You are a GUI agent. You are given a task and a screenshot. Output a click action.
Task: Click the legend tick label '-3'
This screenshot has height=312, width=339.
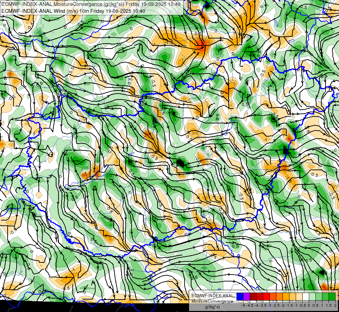(270, 305)
